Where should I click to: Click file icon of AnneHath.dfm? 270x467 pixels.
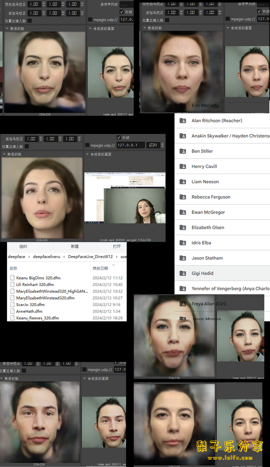(12, 311)
